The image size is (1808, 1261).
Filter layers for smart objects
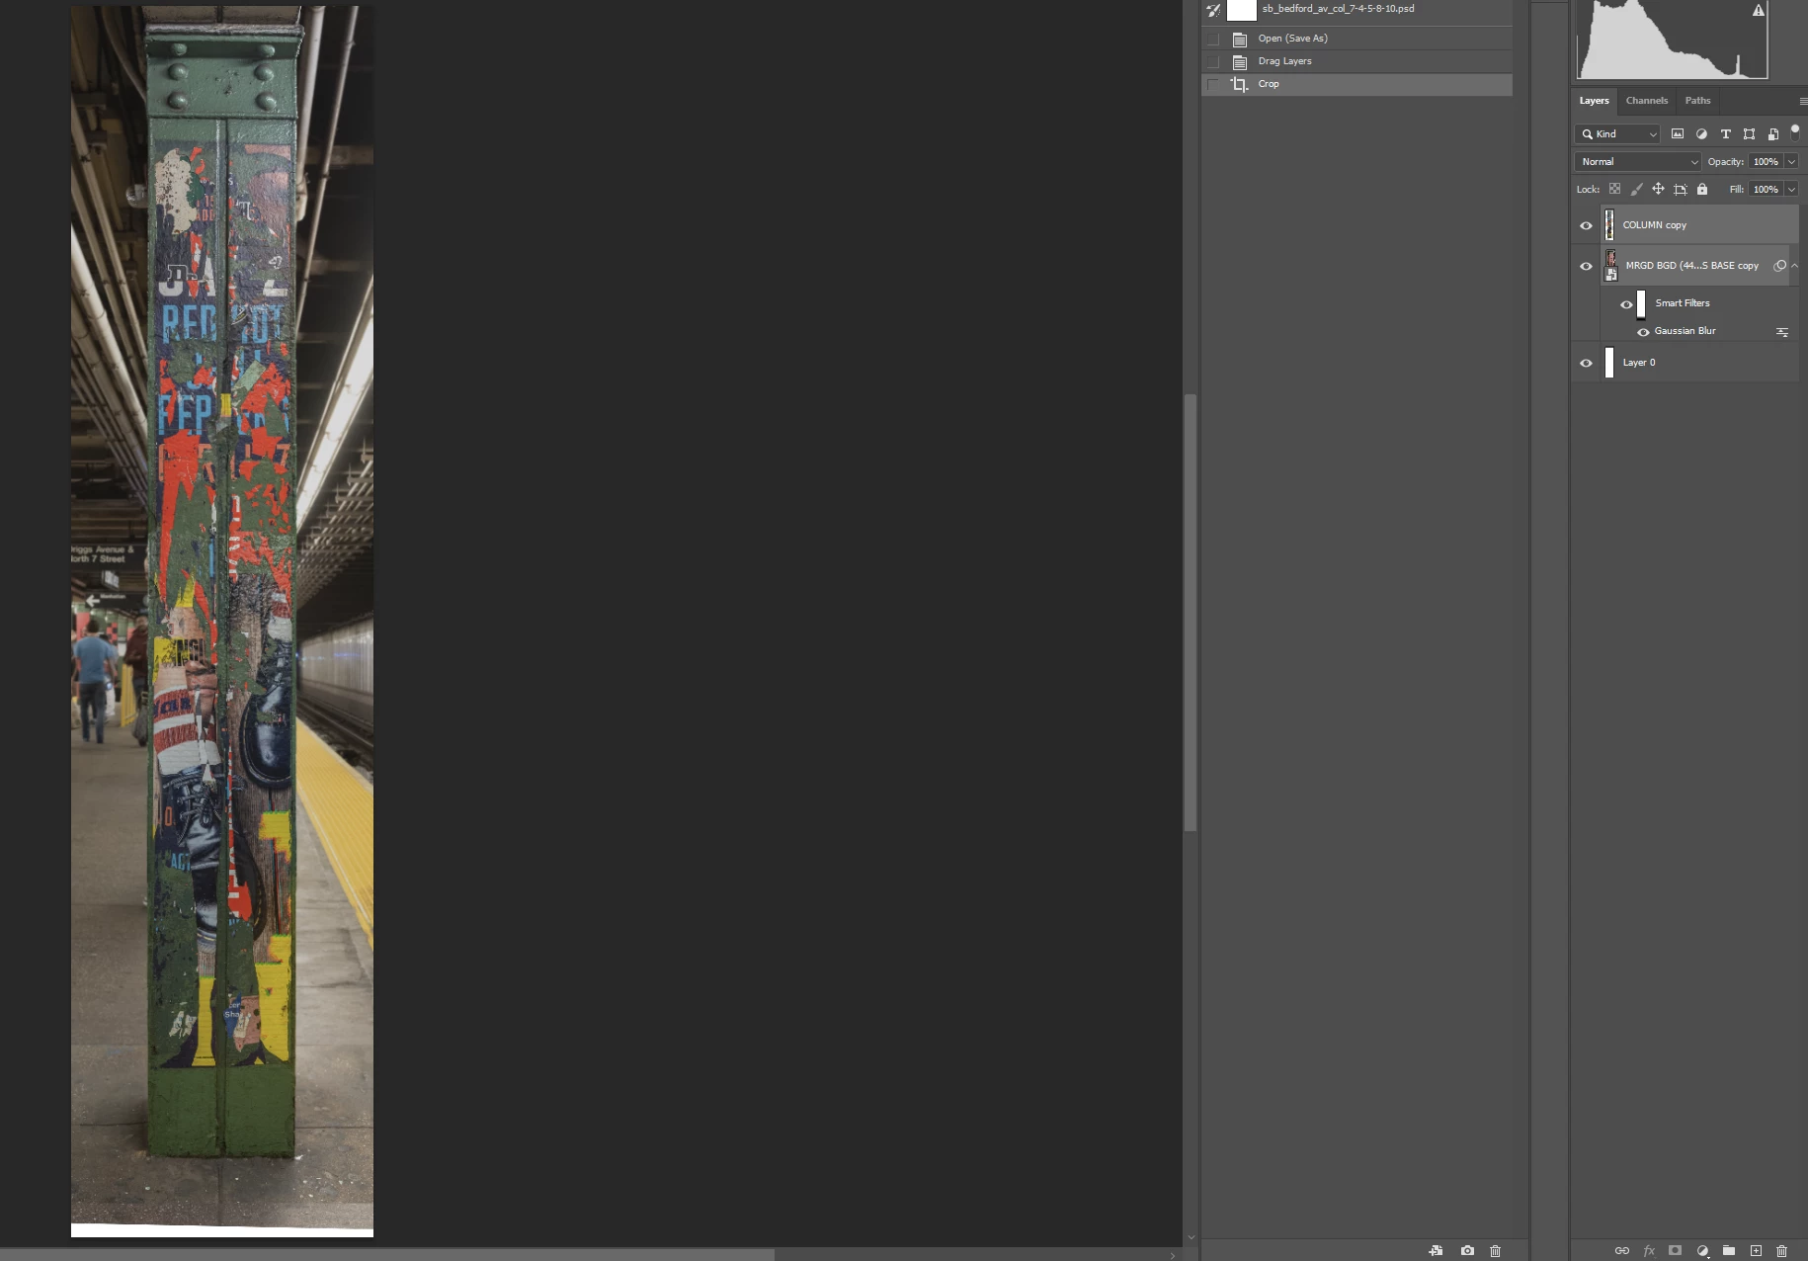[x=1772, y=134]
